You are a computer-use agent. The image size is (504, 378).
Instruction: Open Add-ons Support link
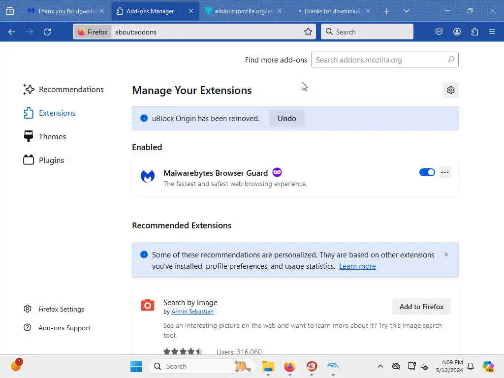pyautogui.click(x=57, y=328)
